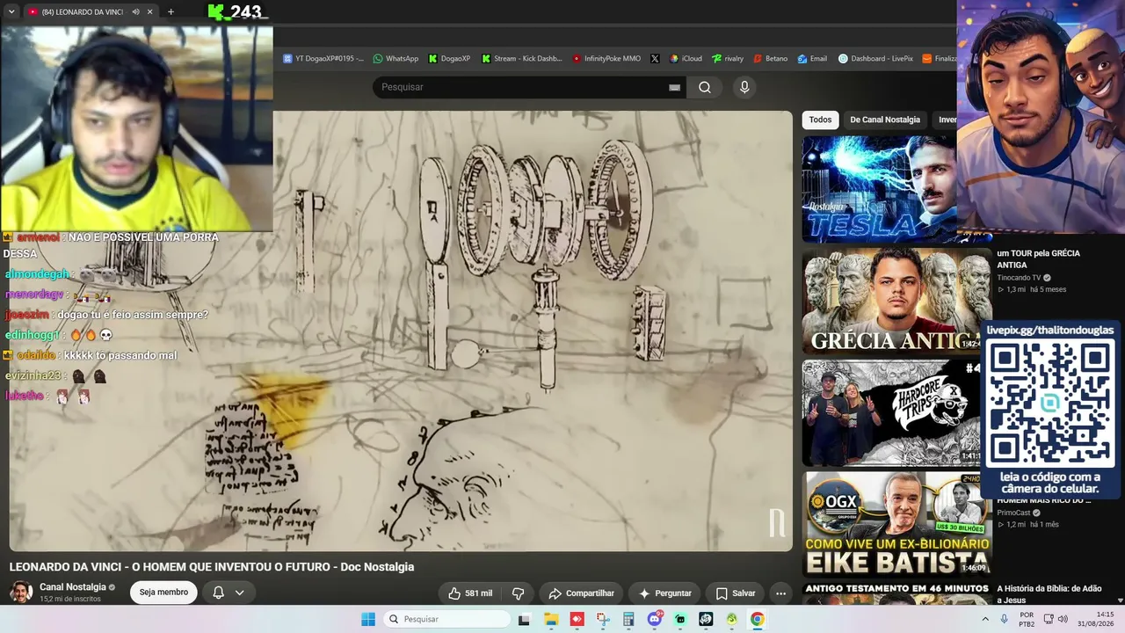Image resolution: width=1125 pixels, height=633 pixels.
Task: Open the InfinityPoke MMO bookmark
Action: [x=606, y=59]
